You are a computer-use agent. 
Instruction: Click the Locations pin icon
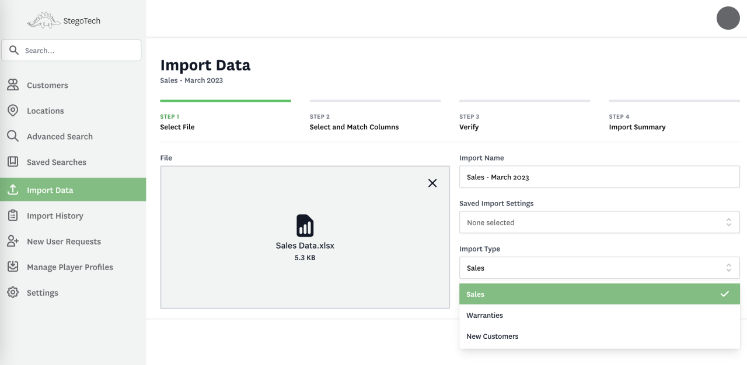click(13, 111)
